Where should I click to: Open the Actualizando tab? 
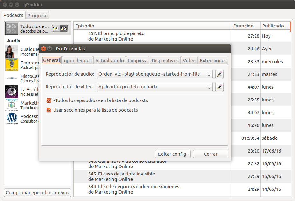[110, 61]
